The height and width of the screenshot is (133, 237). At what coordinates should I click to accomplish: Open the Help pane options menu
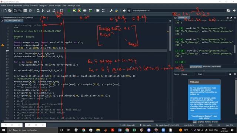click(x=235, y=74)
